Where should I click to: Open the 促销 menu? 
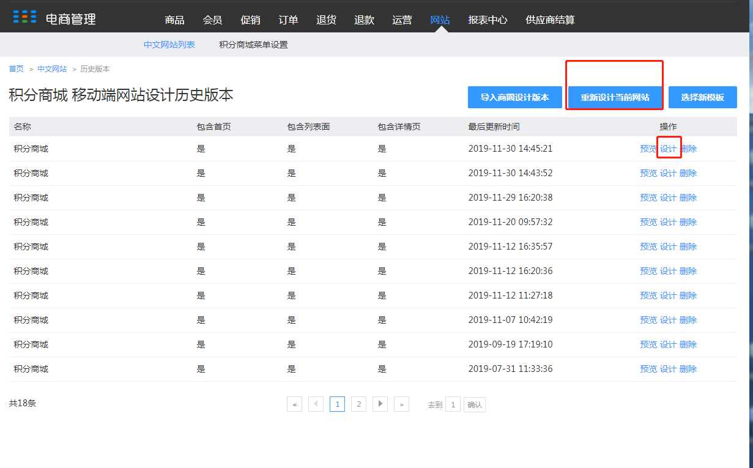click(250, 20)
